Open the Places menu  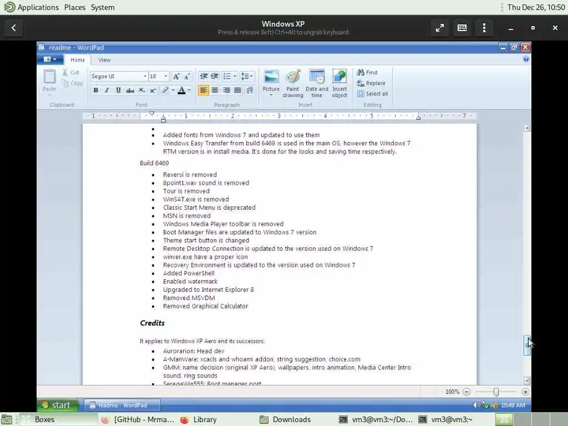75,7
